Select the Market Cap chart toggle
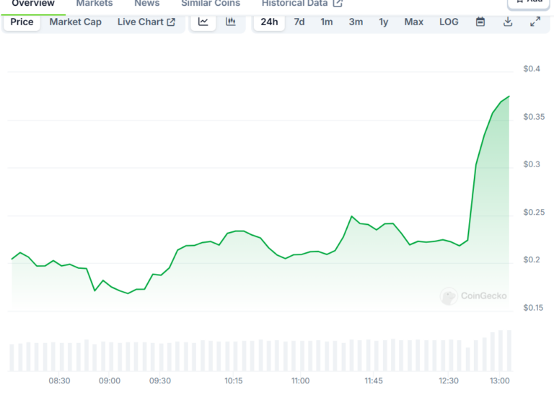This screenshot has width=554, height=400. pos(75,22)
